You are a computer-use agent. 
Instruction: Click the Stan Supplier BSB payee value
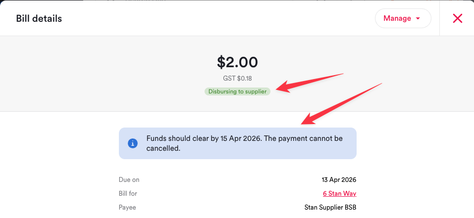pos(330,207)
